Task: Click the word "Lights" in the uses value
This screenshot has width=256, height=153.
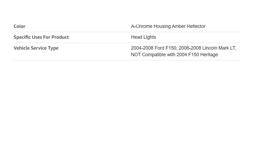Action: [149, 37]
